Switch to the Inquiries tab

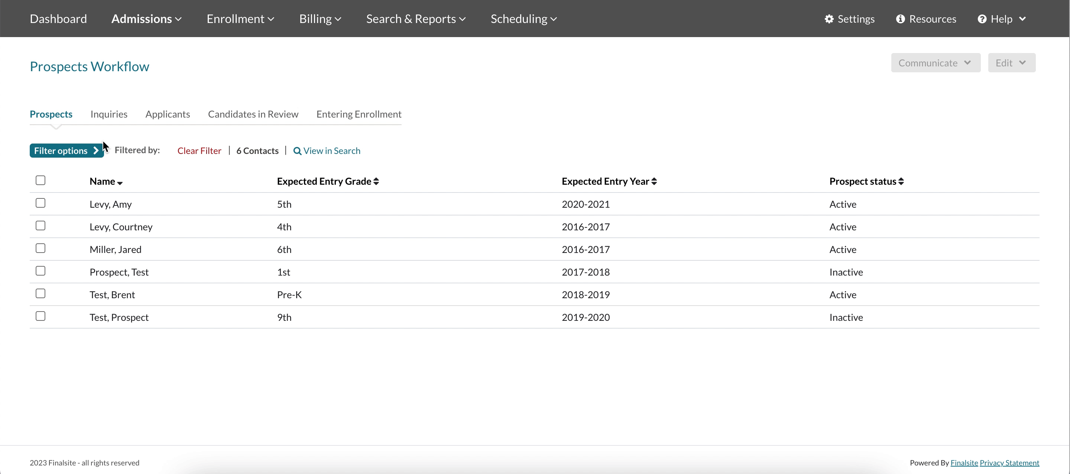click(x=109, y=114)
